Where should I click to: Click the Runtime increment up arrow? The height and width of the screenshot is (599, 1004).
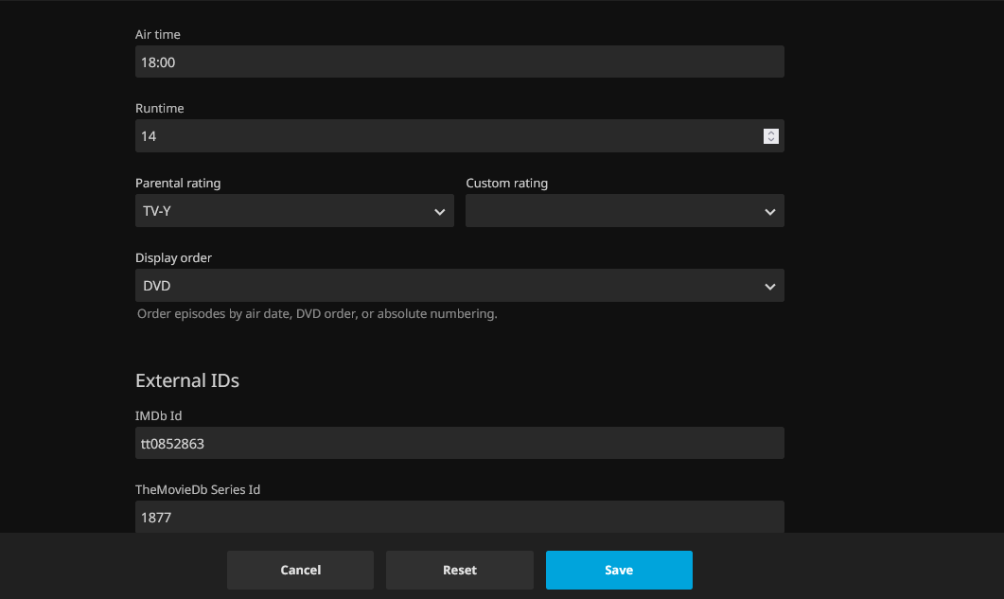[771, 132]
